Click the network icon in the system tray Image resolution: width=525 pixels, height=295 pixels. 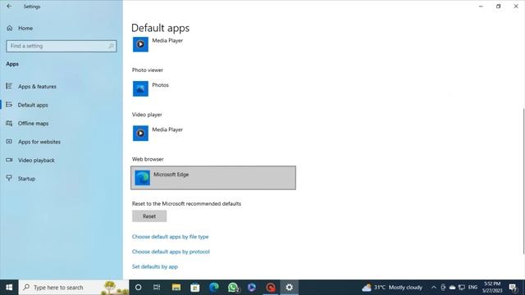[462, 288]
